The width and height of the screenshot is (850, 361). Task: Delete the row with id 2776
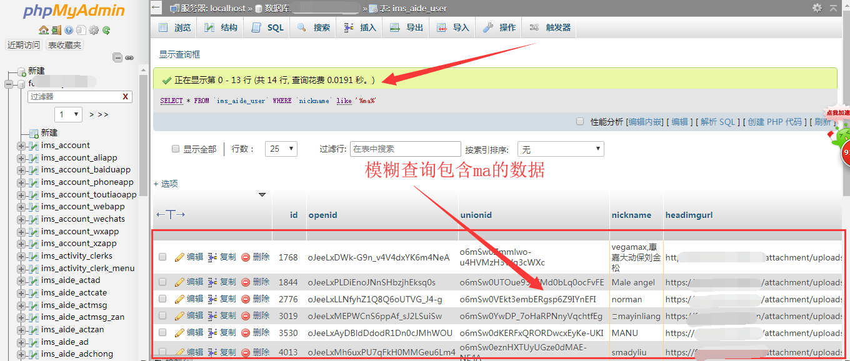pyautogui.click(x=255, y=299)
